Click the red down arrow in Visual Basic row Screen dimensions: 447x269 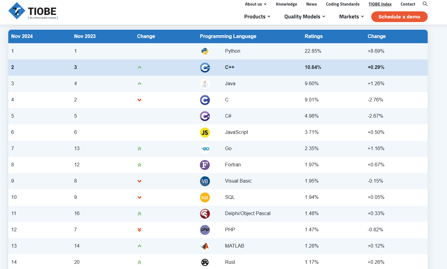click(139, 181)
